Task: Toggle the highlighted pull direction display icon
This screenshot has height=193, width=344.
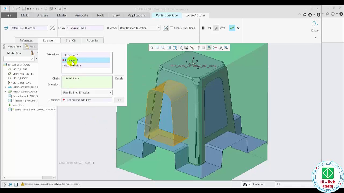Action: (209, 48)
